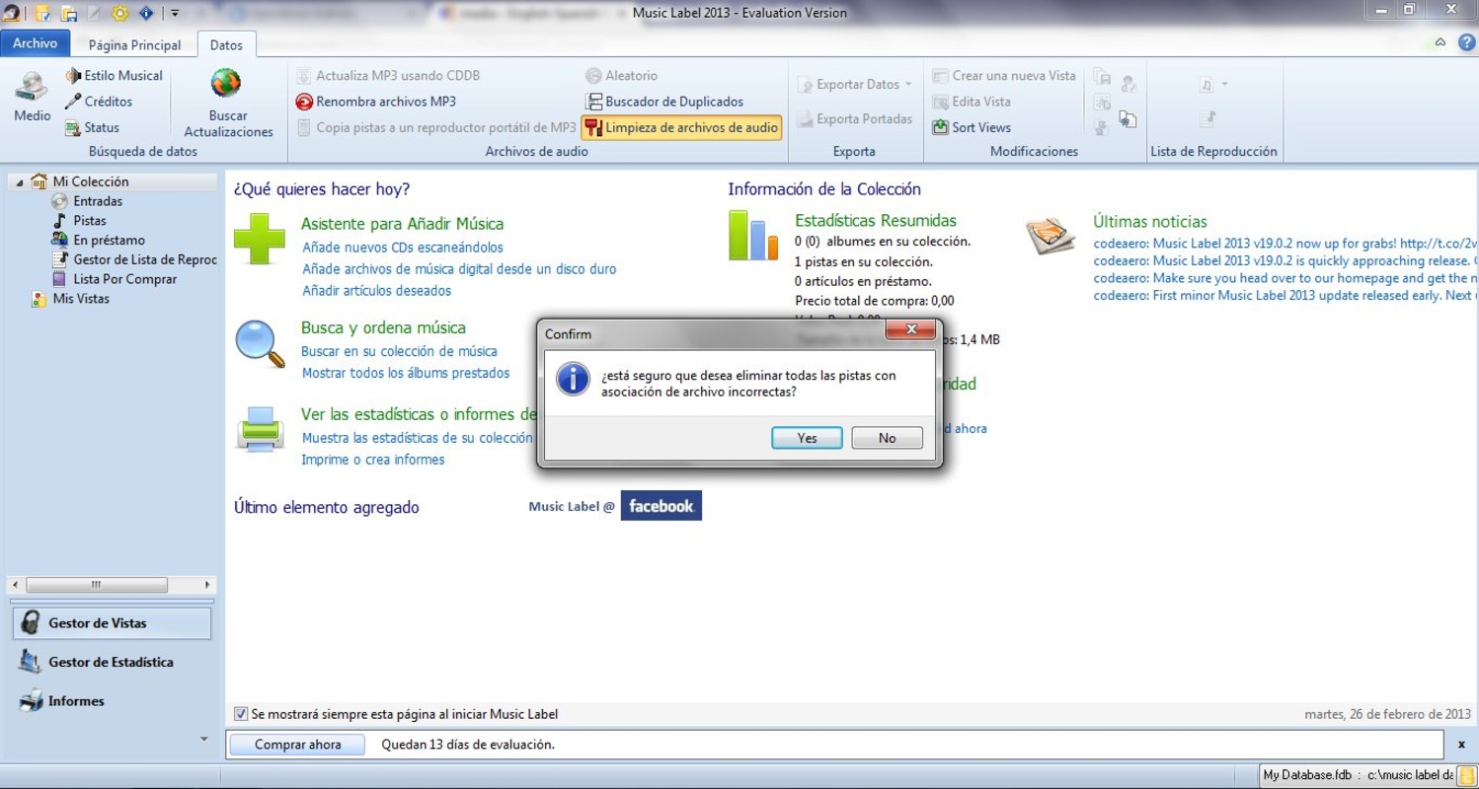Click the printer icon beside estadísticas
Viewport: 1479px width, 789px height.
click(260, 429)
